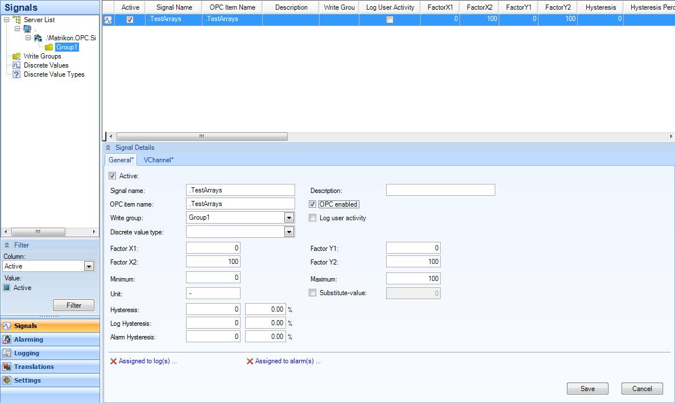Open the Logging section
This screenshot has width=675, height=403.
(x=26, y=353)
